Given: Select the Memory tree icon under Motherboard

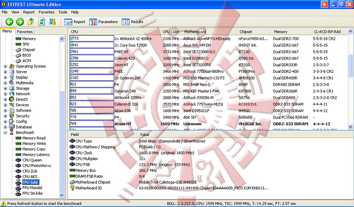Looking at the screenshot, I should [x=18, y=39].
